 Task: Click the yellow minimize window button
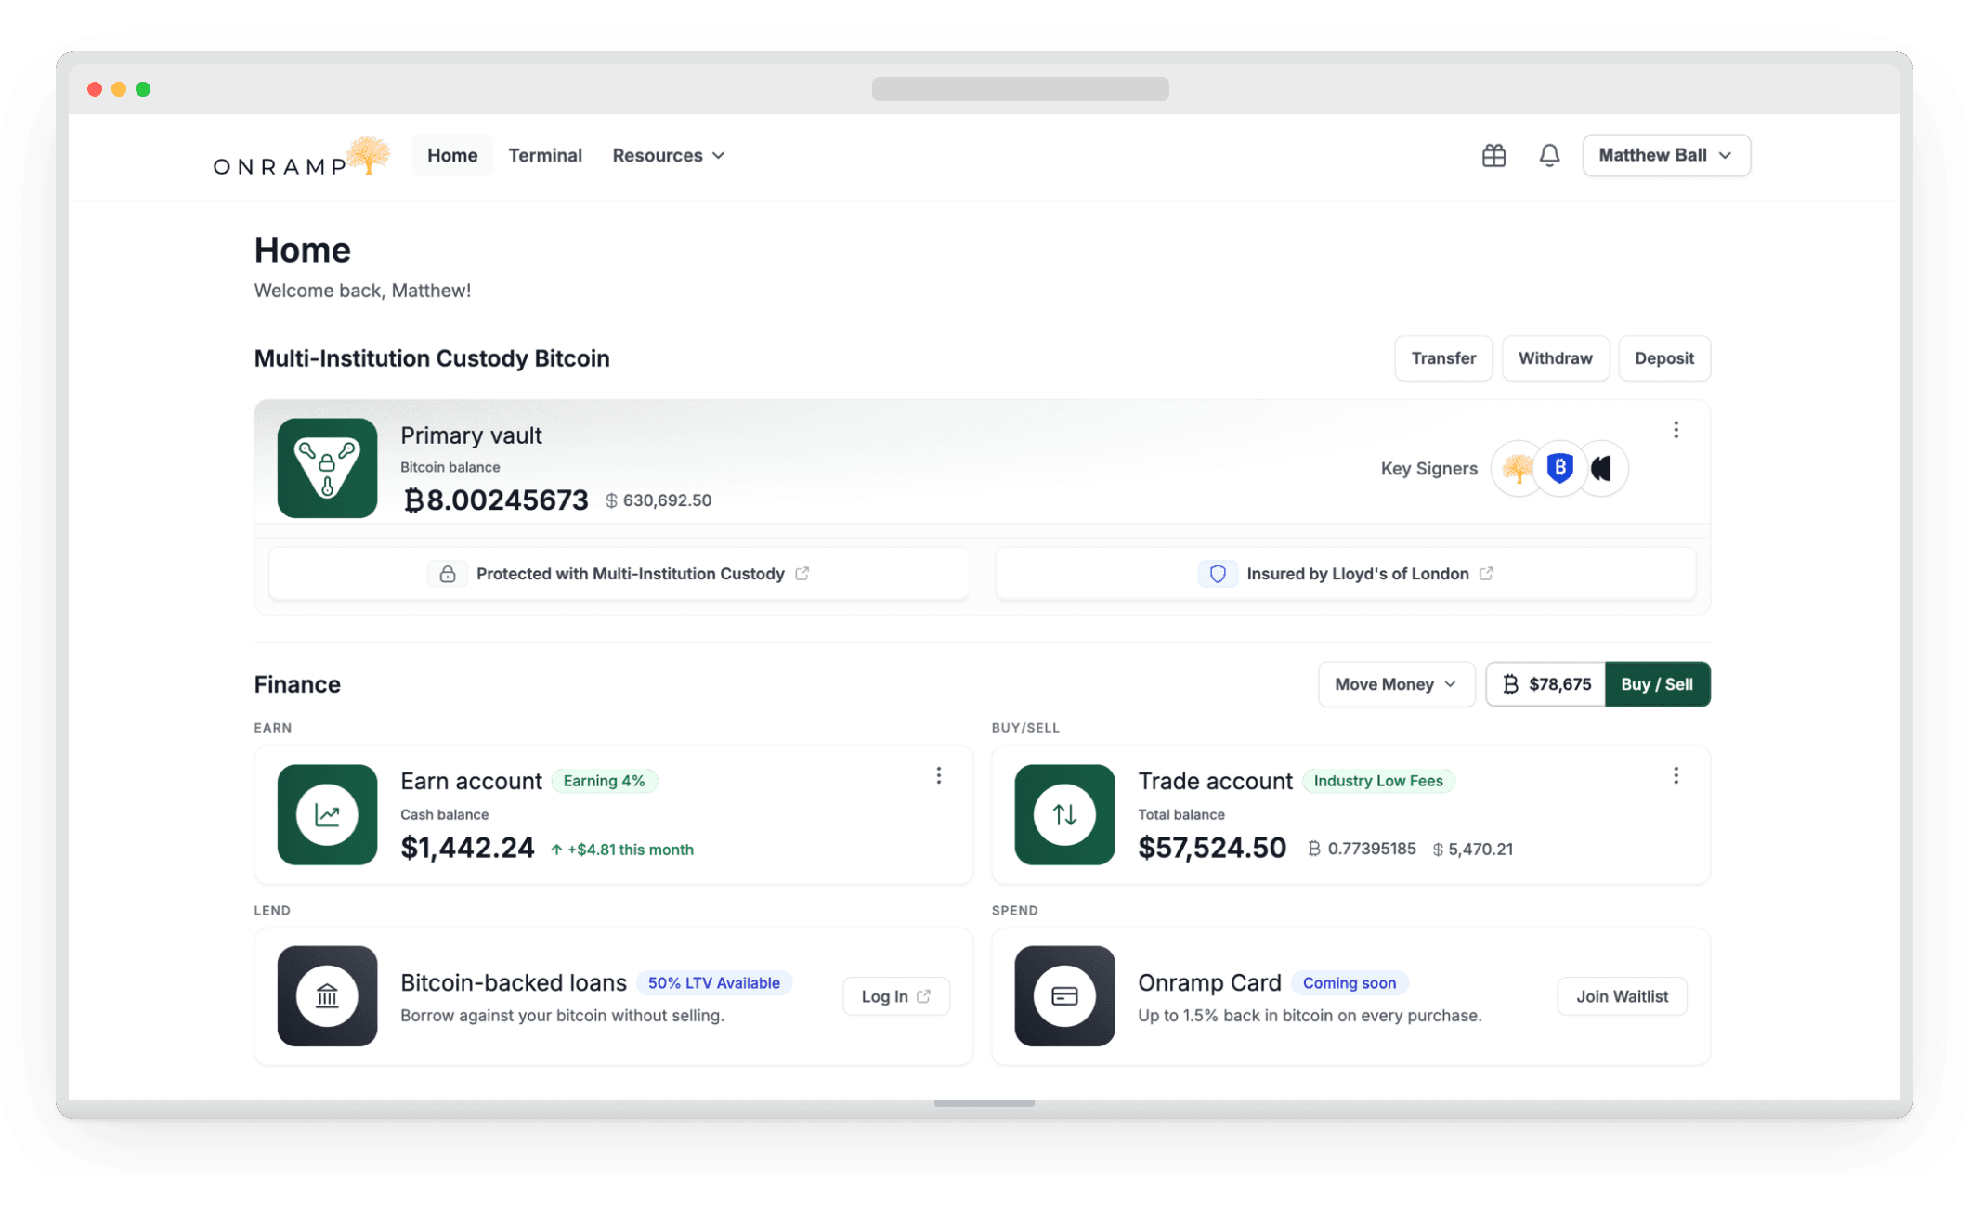point(119,89)
